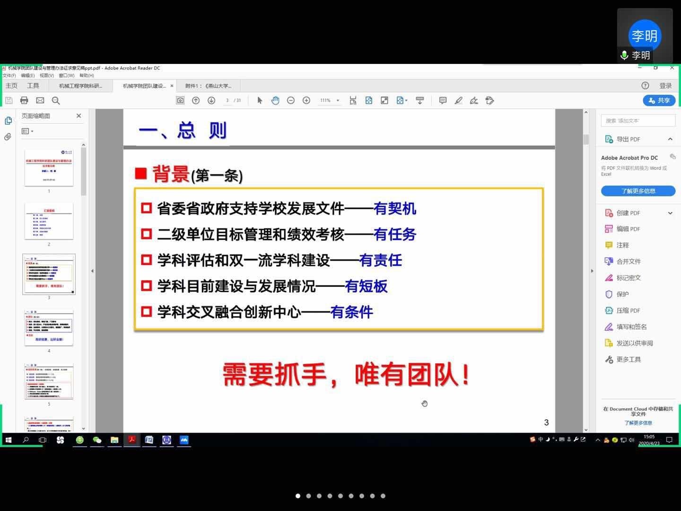Switch to the 附件1 document tab
The image size is (681, 511).
pos(208,86)
